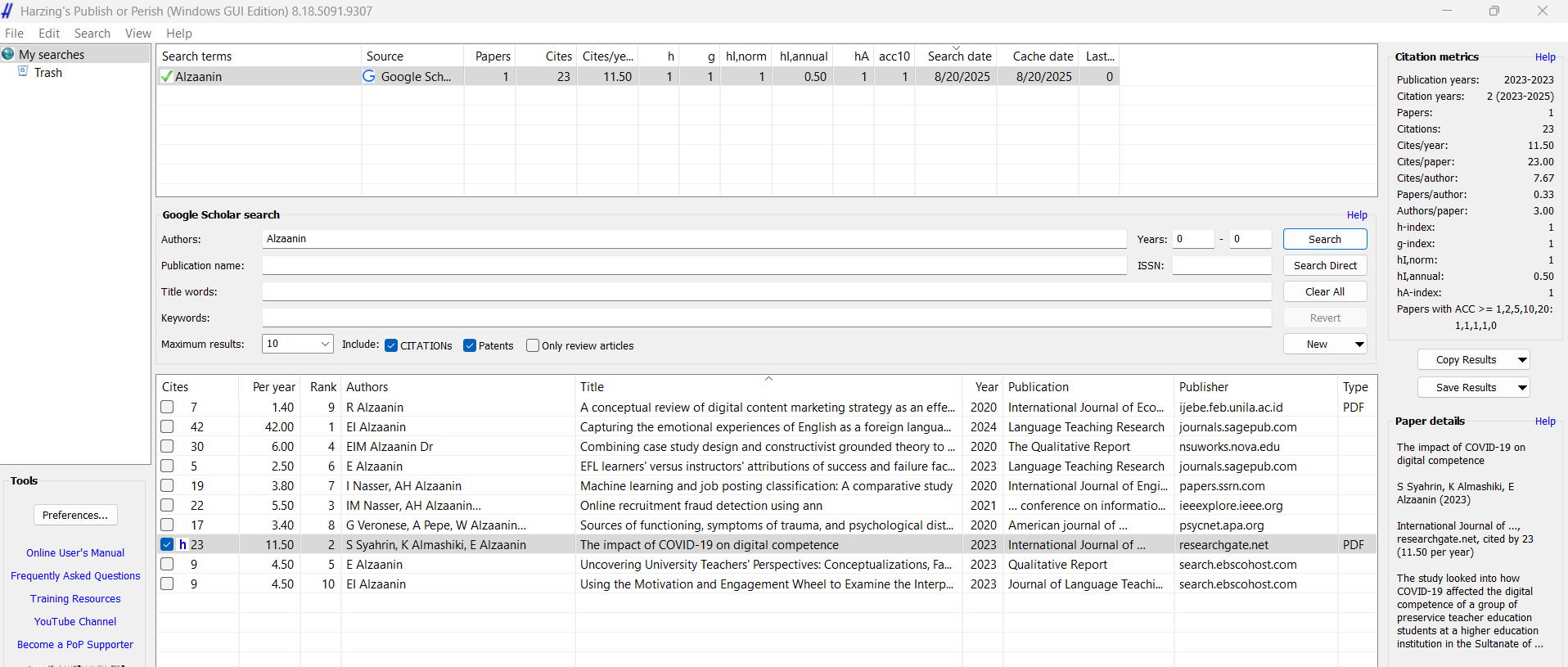1568x667 pixels.
Task: Open the Online User's Manual link
Action: (x=75, y=552)
